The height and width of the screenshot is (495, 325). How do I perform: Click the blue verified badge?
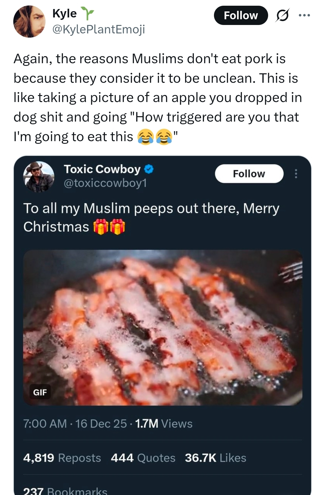tap(149, 169)
